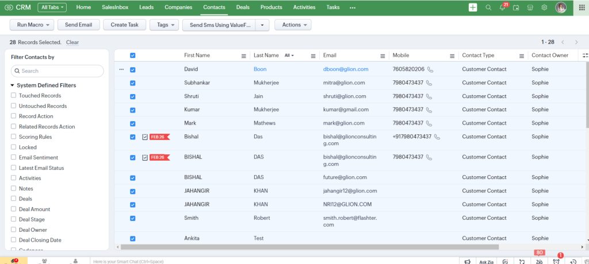Enable the Touched Records filter

[14, 96]
